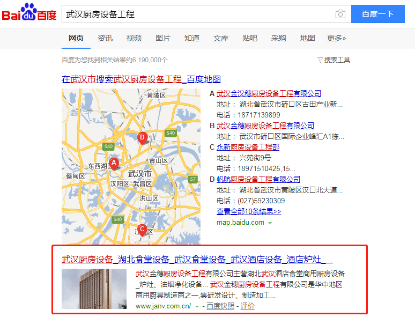Open the 百度快照 cached link
The image size is (415, 317).
coord(220,306)
